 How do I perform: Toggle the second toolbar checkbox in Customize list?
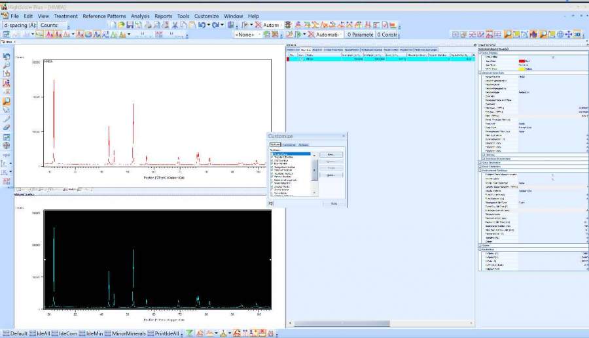click(x=272, y=158)
